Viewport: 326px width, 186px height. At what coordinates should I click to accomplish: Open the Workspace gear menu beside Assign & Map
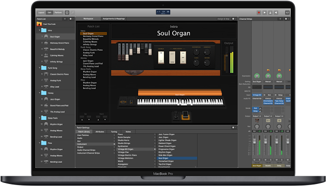234,19
